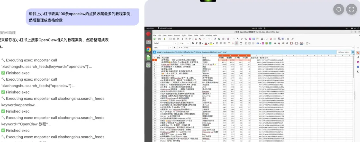
Task: Expand the Calibri font name dropdown
Action: click(176, 43)
